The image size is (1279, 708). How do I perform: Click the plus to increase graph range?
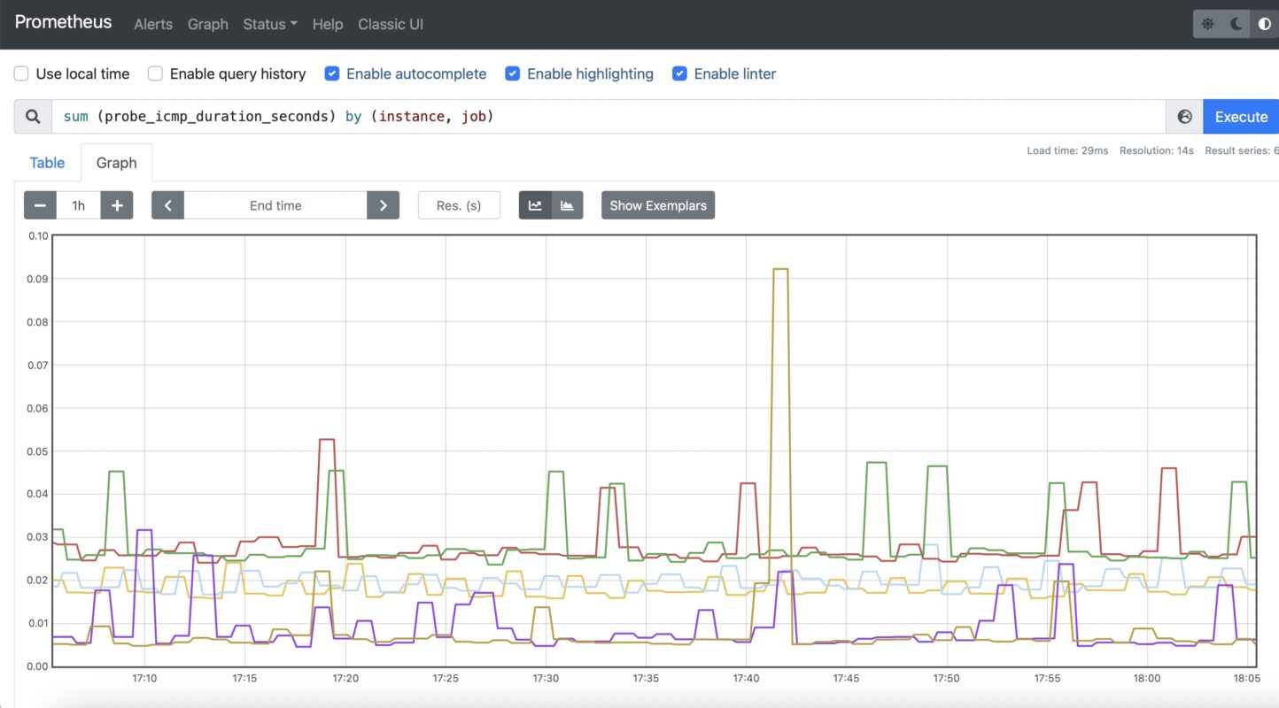(117, 204)
